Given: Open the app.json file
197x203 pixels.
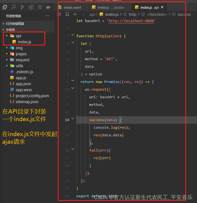Looking at the screenshot, I should click(23, 84).
